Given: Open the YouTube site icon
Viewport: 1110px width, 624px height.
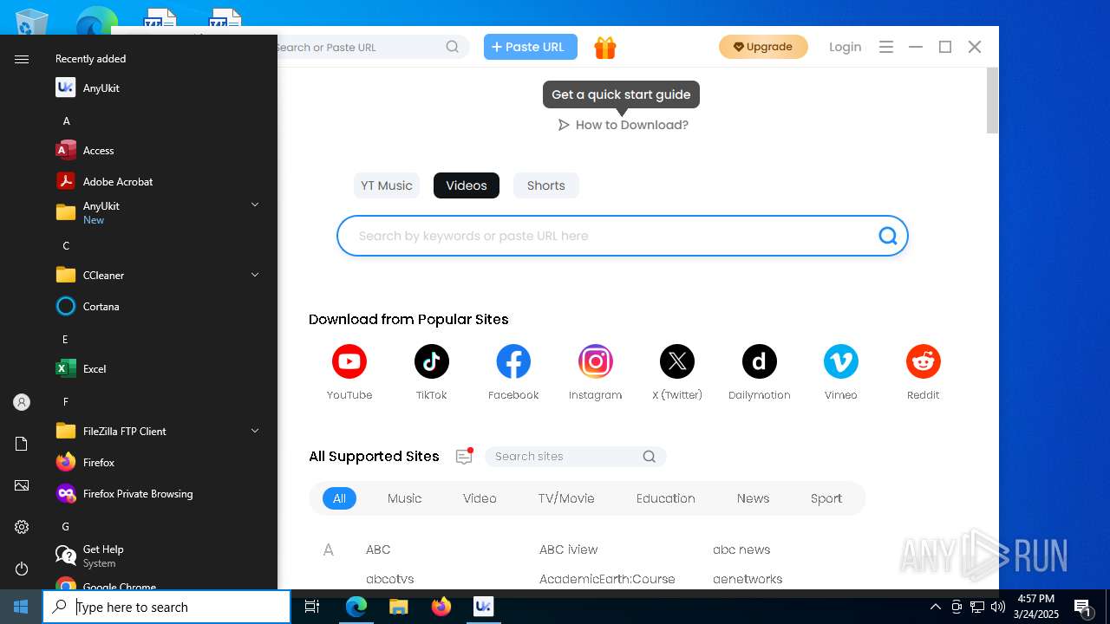Looking at the screenshot, I should coord(349,361).
